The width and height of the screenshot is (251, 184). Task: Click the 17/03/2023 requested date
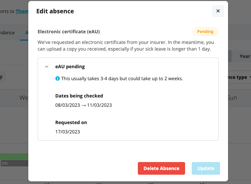pos(68,132)
